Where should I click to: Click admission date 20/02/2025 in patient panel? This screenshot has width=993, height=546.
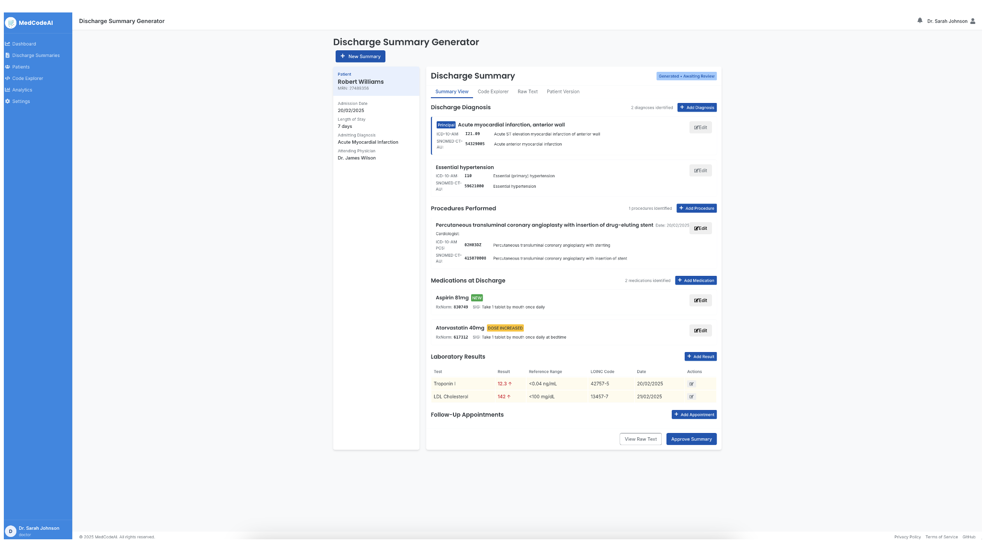coord(351,111)
